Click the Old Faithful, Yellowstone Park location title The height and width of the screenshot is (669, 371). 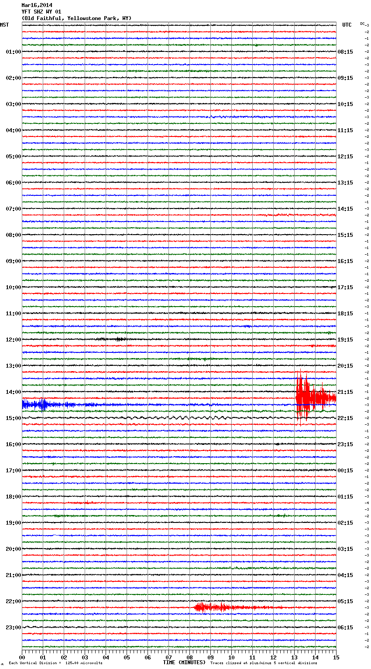click(76, 18)
